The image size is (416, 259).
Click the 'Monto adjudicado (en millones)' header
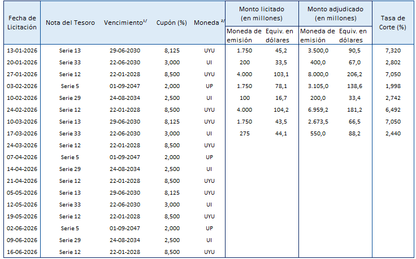tap(335, 14)
